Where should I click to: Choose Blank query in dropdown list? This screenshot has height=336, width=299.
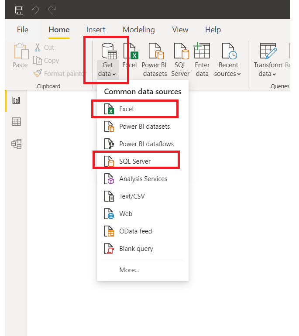(143, 249)
